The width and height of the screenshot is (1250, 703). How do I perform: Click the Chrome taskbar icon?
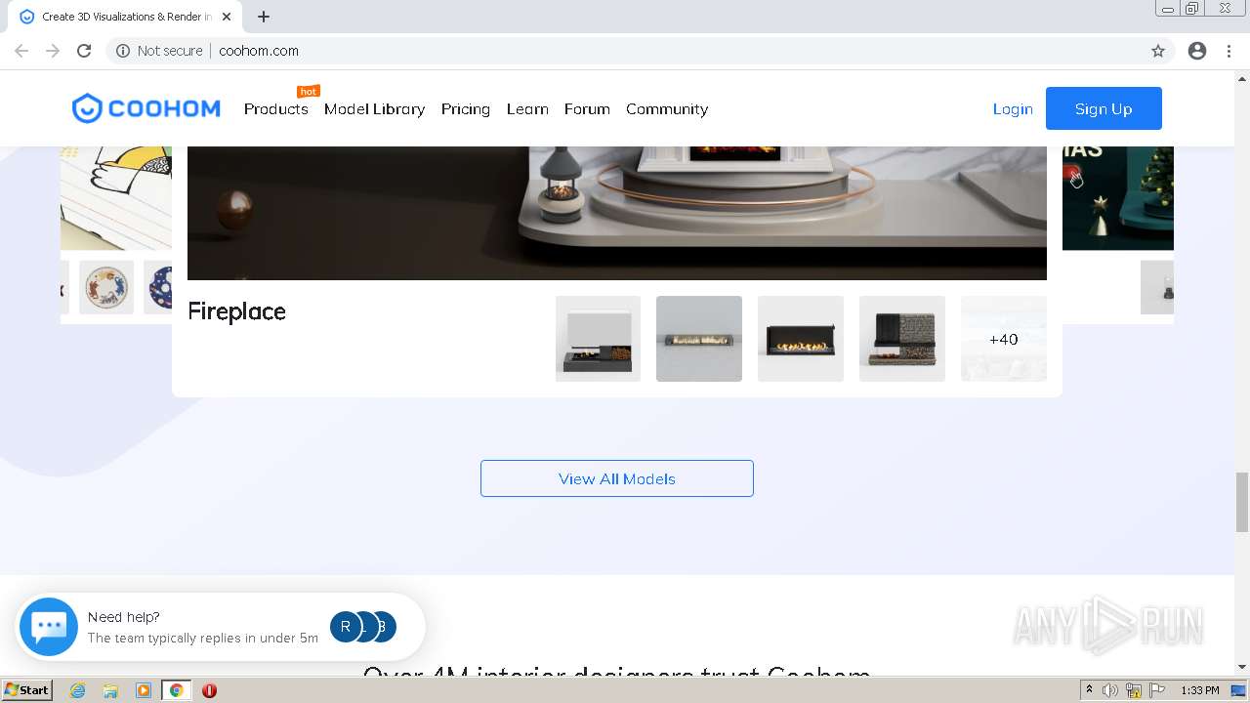177,690
